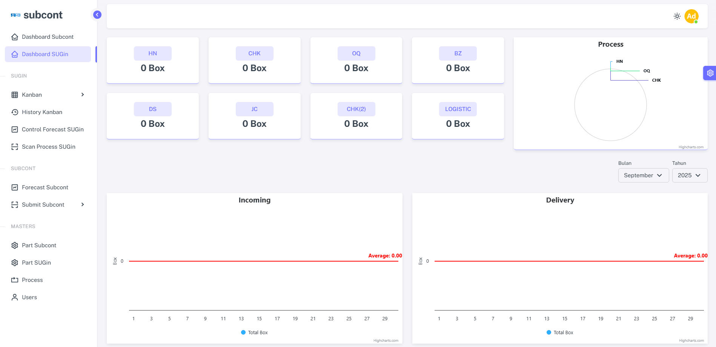This screenshot has width=716, height=347.
Task: Go to Dashboard Subcont menu item
Action: tap(48, 37)
